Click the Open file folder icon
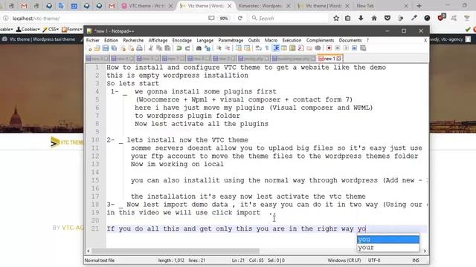The width and height of the screenshot is (476, 267). point(97,48)
